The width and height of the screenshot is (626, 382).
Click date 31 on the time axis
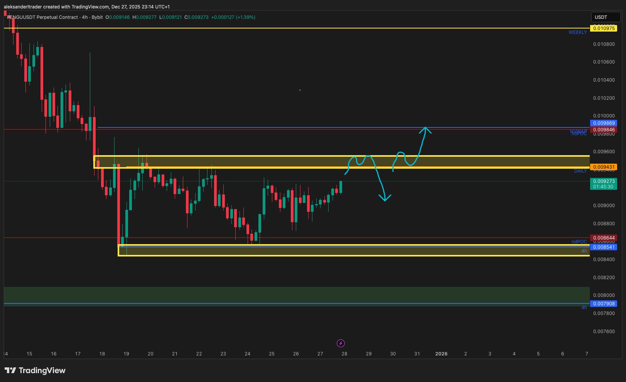coord(417,354)
